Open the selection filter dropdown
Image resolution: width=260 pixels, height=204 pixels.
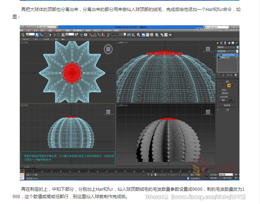click(x=30, y=34)
